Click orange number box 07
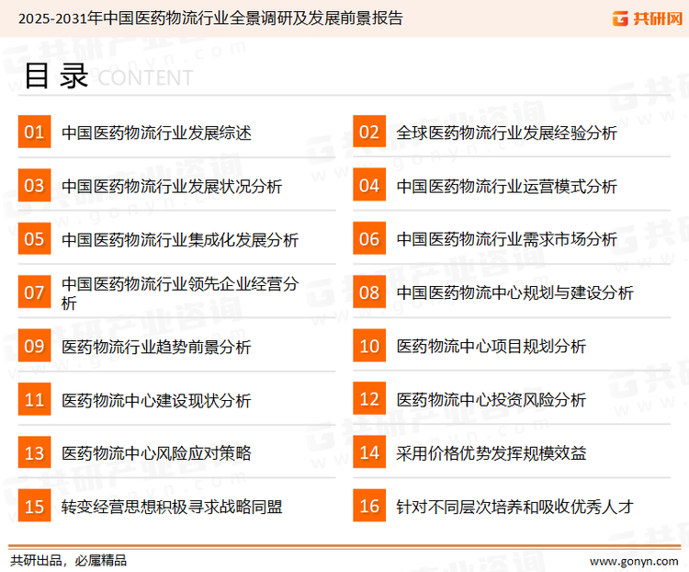Viewport: 689px width, 572px height. coord(34,292)
